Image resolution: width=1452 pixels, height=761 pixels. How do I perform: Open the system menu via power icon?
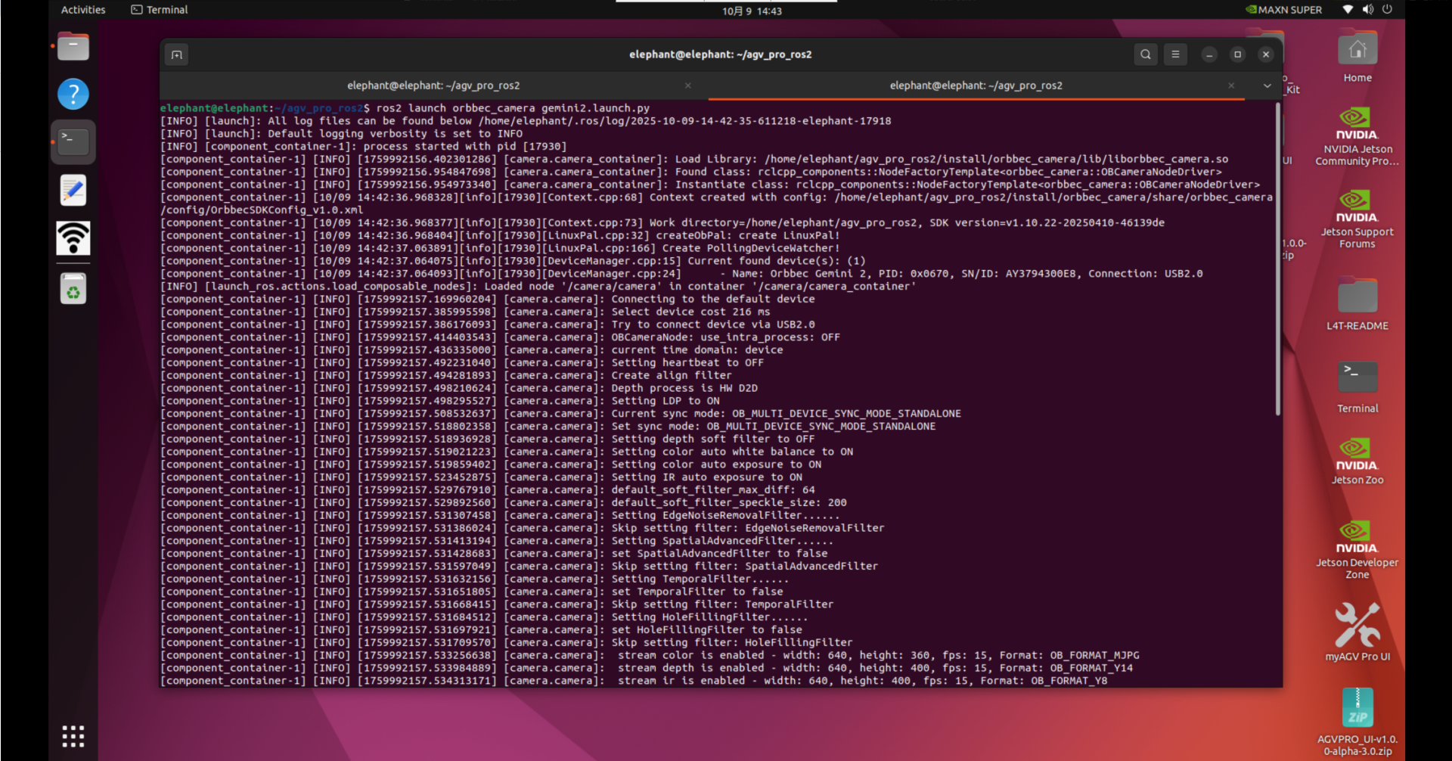[x=1387, y=10]
